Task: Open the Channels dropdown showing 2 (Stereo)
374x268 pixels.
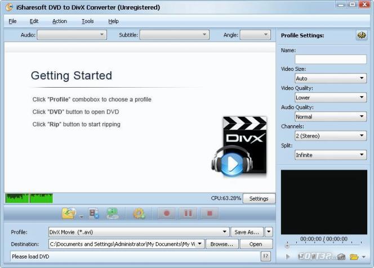Action: 331,135
